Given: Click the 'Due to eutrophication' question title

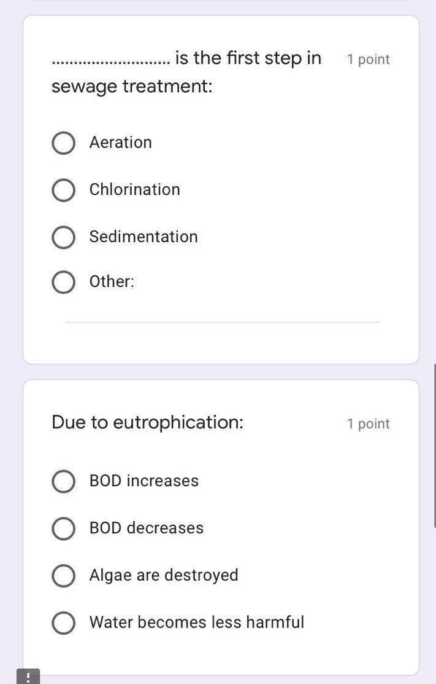Looking at the screenshot, I should coord(148,422).
